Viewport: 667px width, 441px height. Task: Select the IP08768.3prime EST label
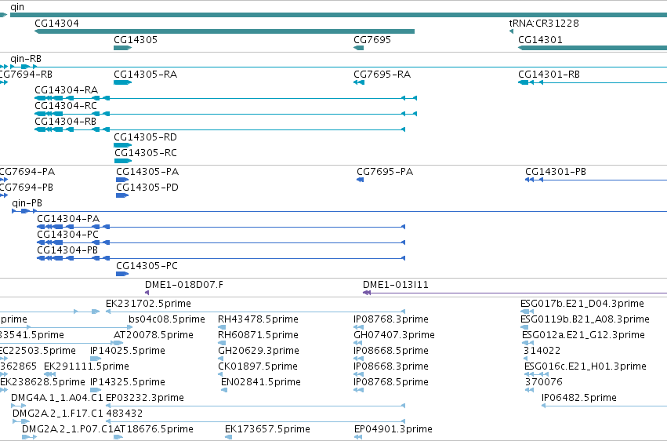[x=391, y=319]
